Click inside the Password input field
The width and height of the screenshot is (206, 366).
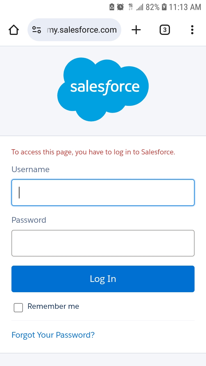pos(103,243)
